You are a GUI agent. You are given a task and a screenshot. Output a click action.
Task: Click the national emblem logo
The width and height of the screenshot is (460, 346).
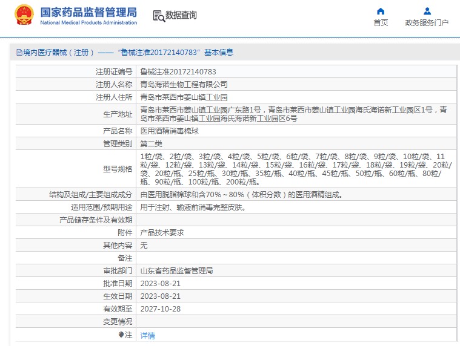click(24, 15)
